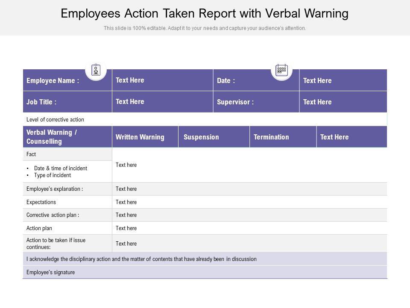Viewport: 410px width, 308px height.
Task: Pick the Suspension column header
Action: pyautogui.click(x=201, y=137)
